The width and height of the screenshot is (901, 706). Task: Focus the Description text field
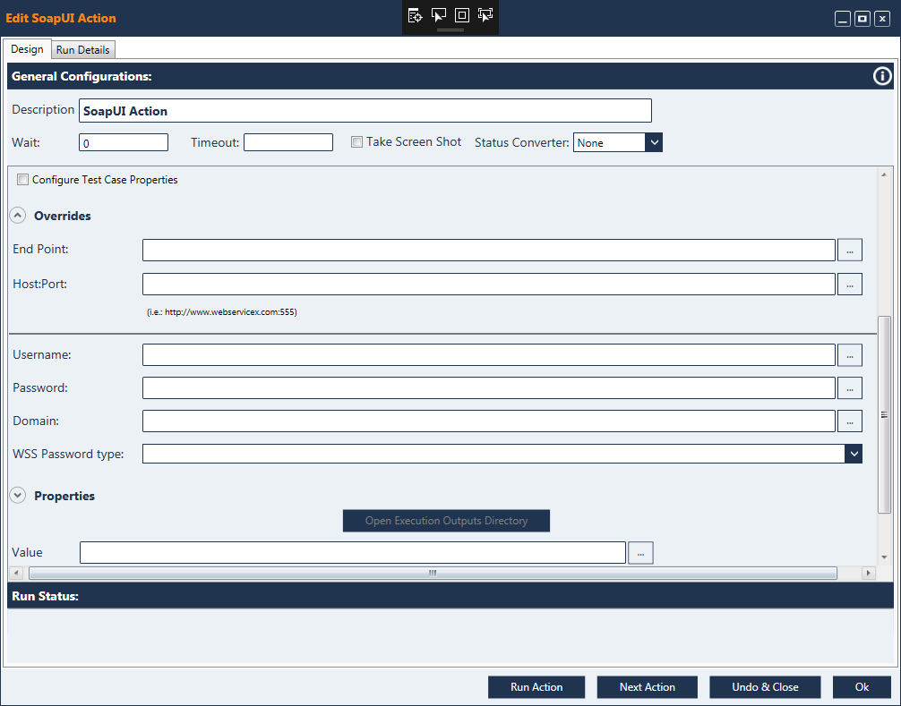click(365, 111)
